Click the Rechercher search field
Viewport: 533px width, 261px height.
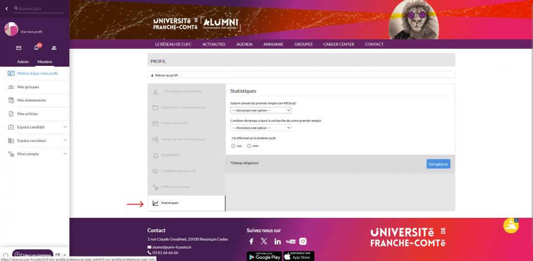point(40,8)
